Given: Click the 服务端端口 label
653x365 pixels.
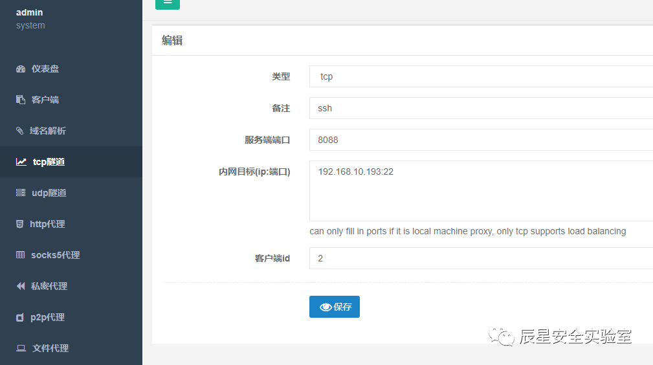Looking at the screenshot, I should pos(267,140).
